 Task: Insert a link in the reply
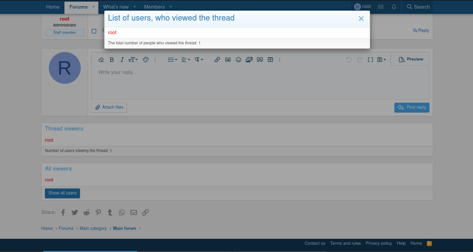[x=217, y=60]
